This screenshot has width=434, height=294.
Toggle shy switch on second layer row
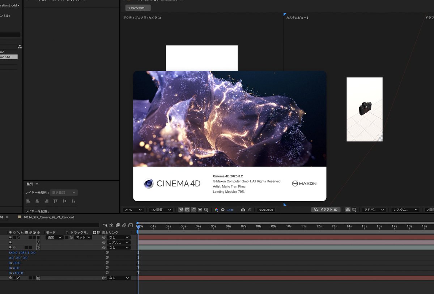pyautogui.click(x=10, y=242)
